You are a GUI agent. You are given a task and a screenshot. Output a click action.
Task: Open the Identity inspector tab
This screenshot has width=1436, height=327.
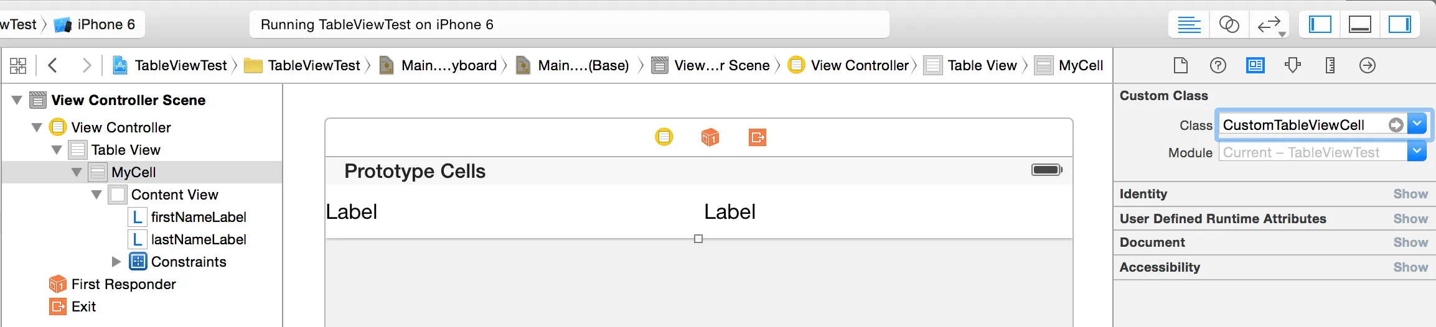tap(1255, 65)
